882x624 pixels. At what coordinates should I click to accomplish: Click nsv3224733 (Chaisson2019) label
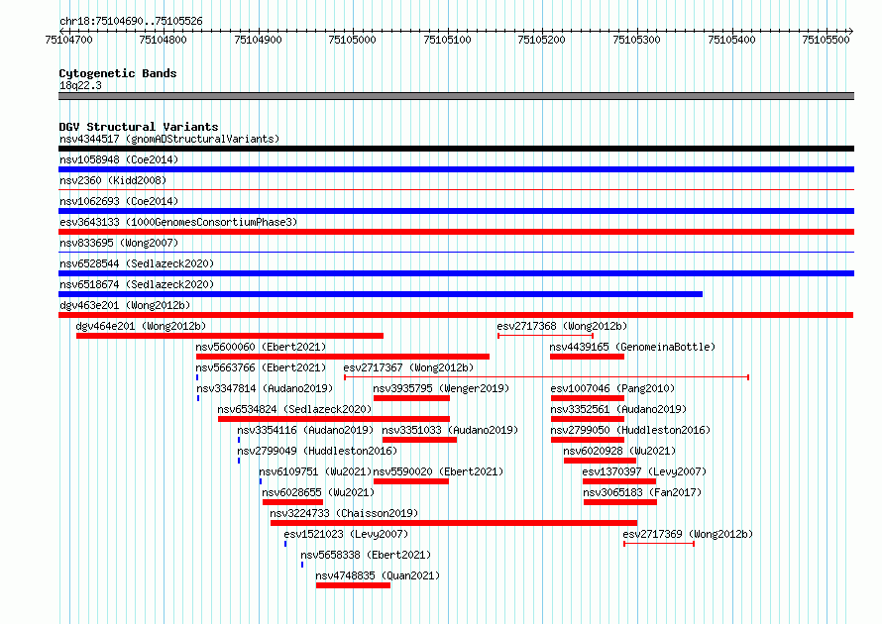pyautogui.click(x=344, y=513)
